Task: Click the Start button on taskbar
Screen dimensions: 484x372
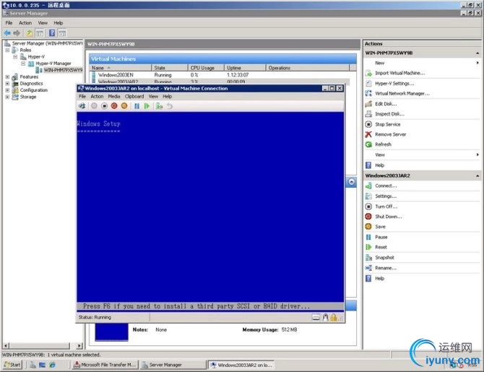Action: pos(12,365)
